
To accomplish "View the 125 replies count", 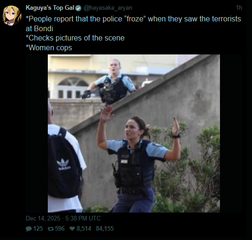I will 38,229.
